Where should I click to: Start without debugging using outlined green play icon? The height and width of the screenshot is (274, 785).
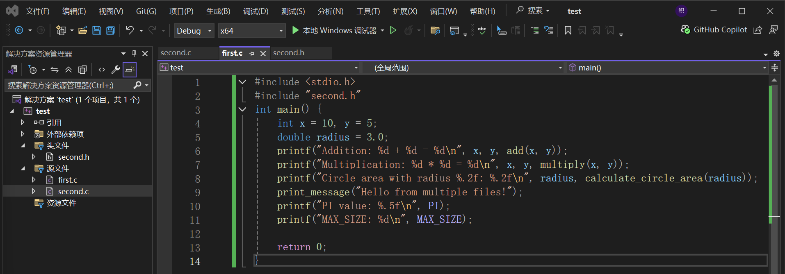tap(393, 30)
